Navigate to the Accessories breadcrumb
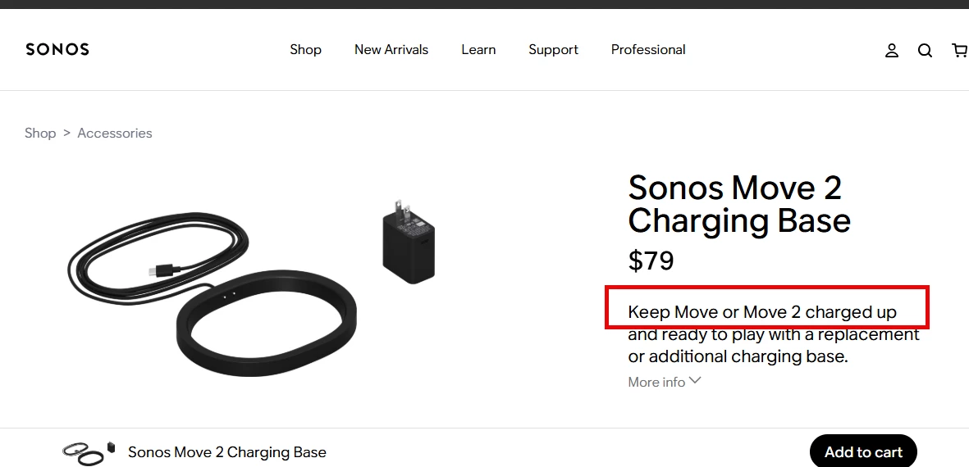Viewport: 969px width, 467px height. tap(115, 134)
